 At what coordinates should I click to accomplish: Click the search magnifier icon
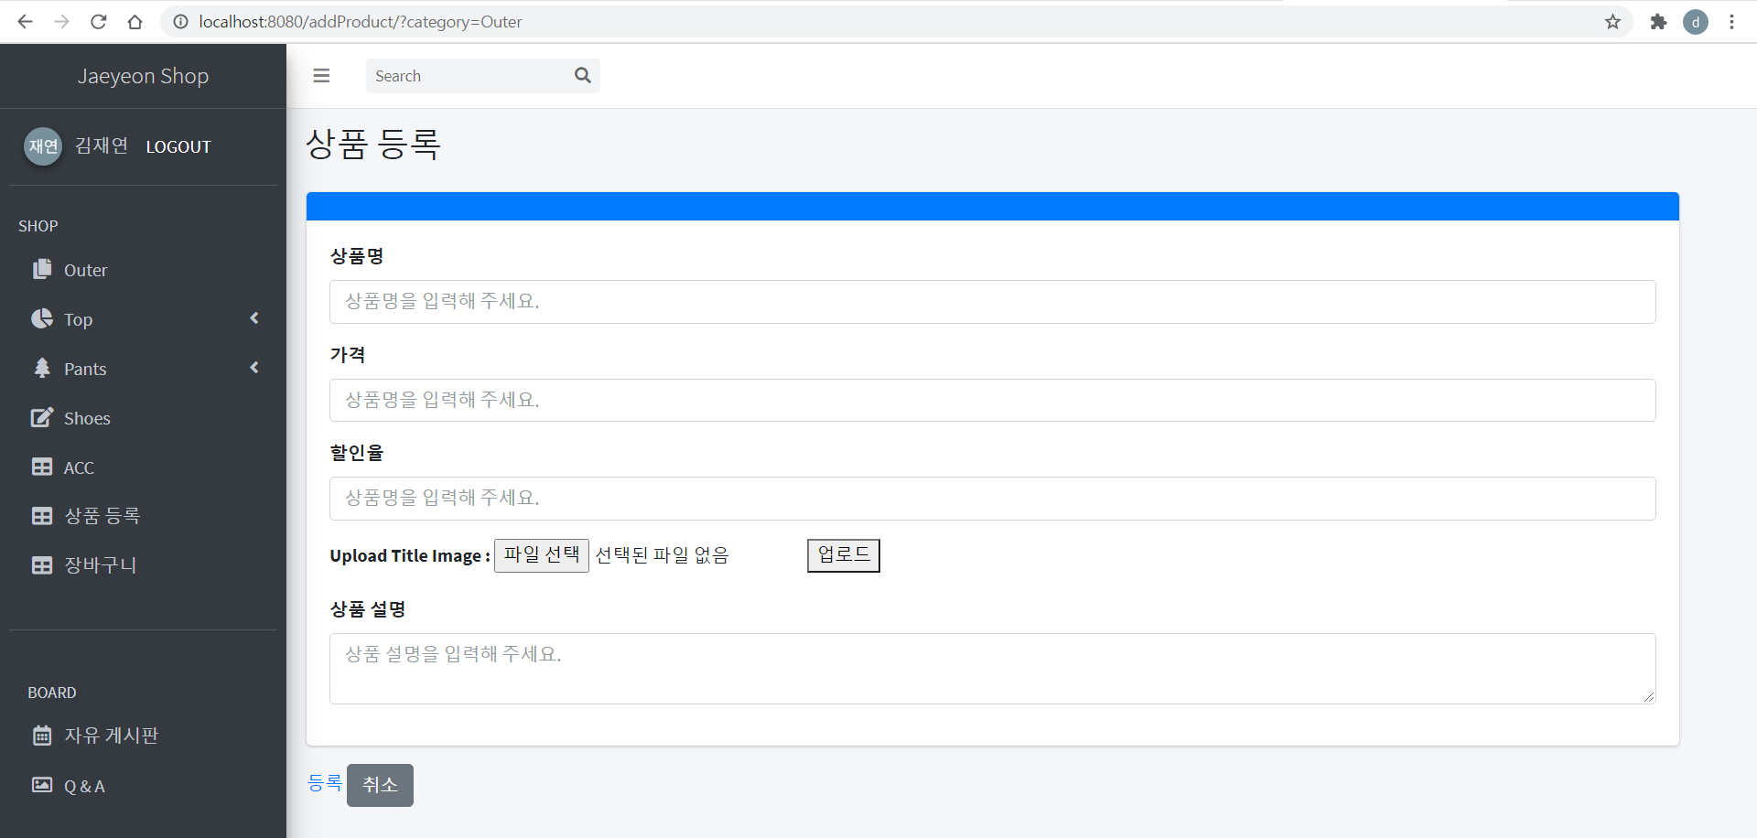(583, 75)
